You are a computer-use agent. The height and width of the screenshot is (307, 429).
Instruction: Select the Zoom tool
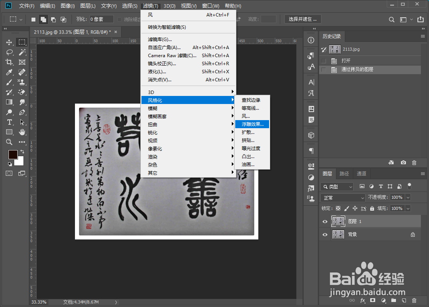[x=9, y=142]
